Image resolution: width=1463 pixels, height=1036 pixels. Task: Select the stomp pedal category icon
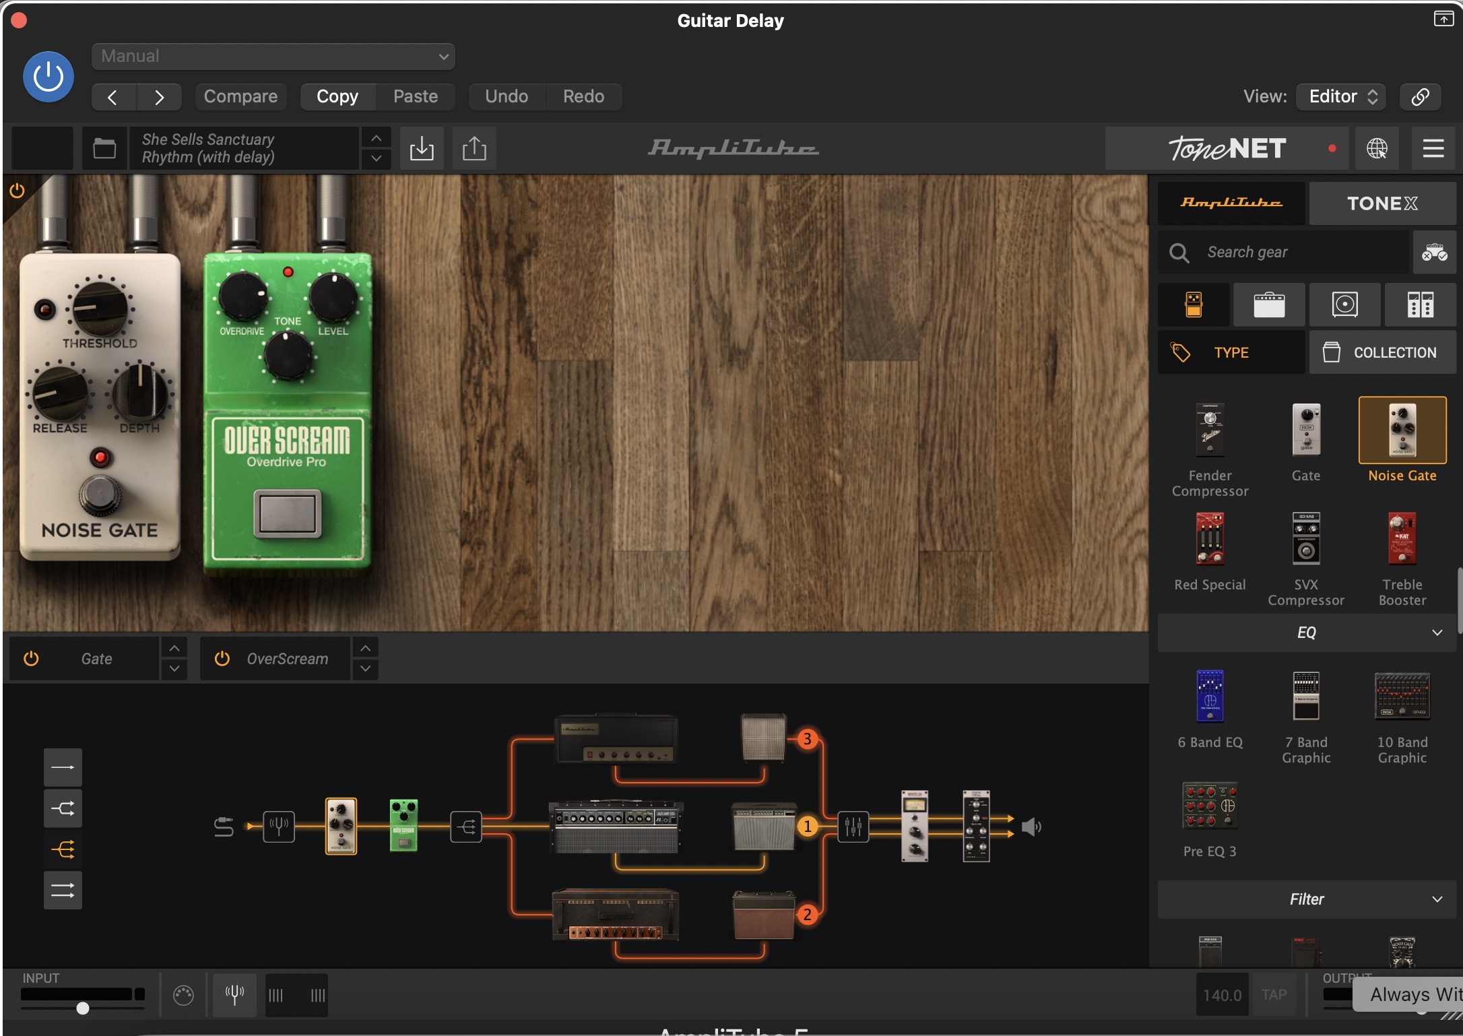1194,304
